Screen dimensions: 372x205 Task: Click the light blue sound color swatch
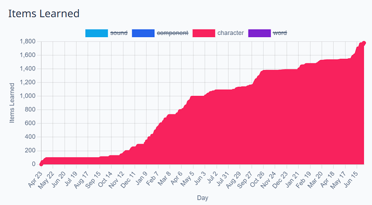97,33
